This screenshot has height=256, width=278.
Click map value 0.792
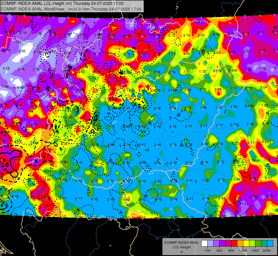[x=254, y=197]
